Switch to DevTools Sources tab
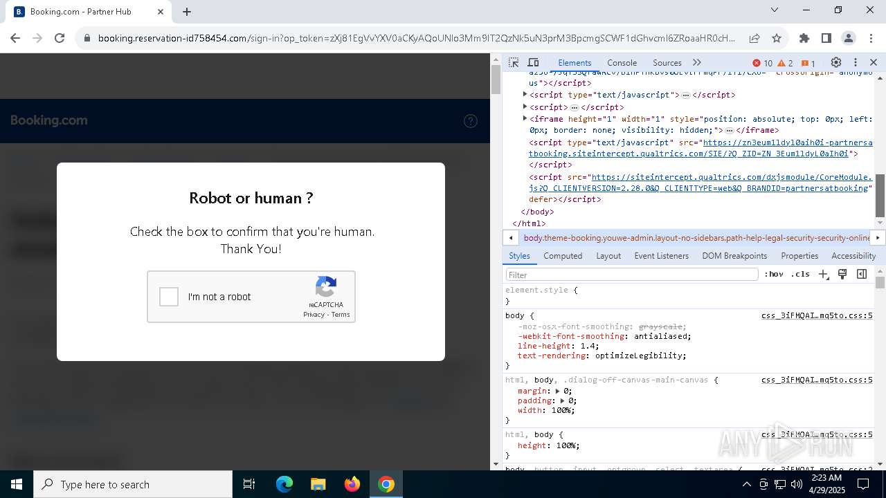This screenshot has height=498, width=886. [667, 62]
